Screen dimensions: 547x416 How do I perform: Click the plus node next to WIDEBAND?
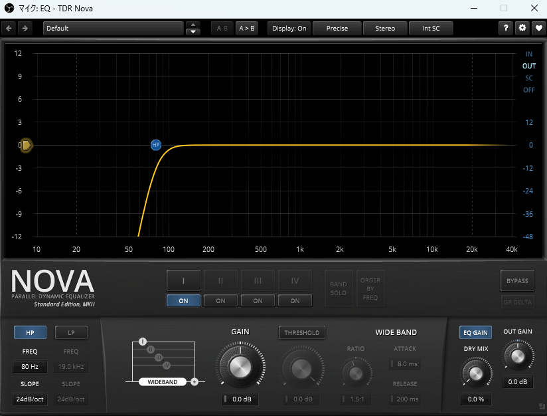(195, 381)
